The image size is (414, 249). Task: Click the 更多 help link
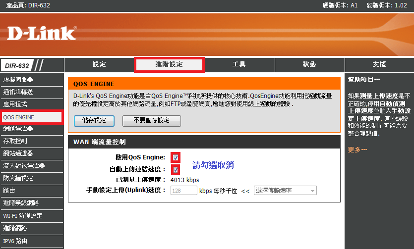[357, 149]
